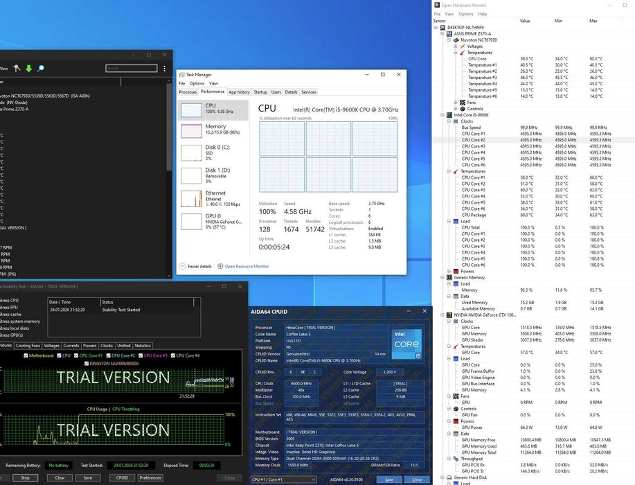Switch to the Processes tab in Task Manager

[188, 92]
